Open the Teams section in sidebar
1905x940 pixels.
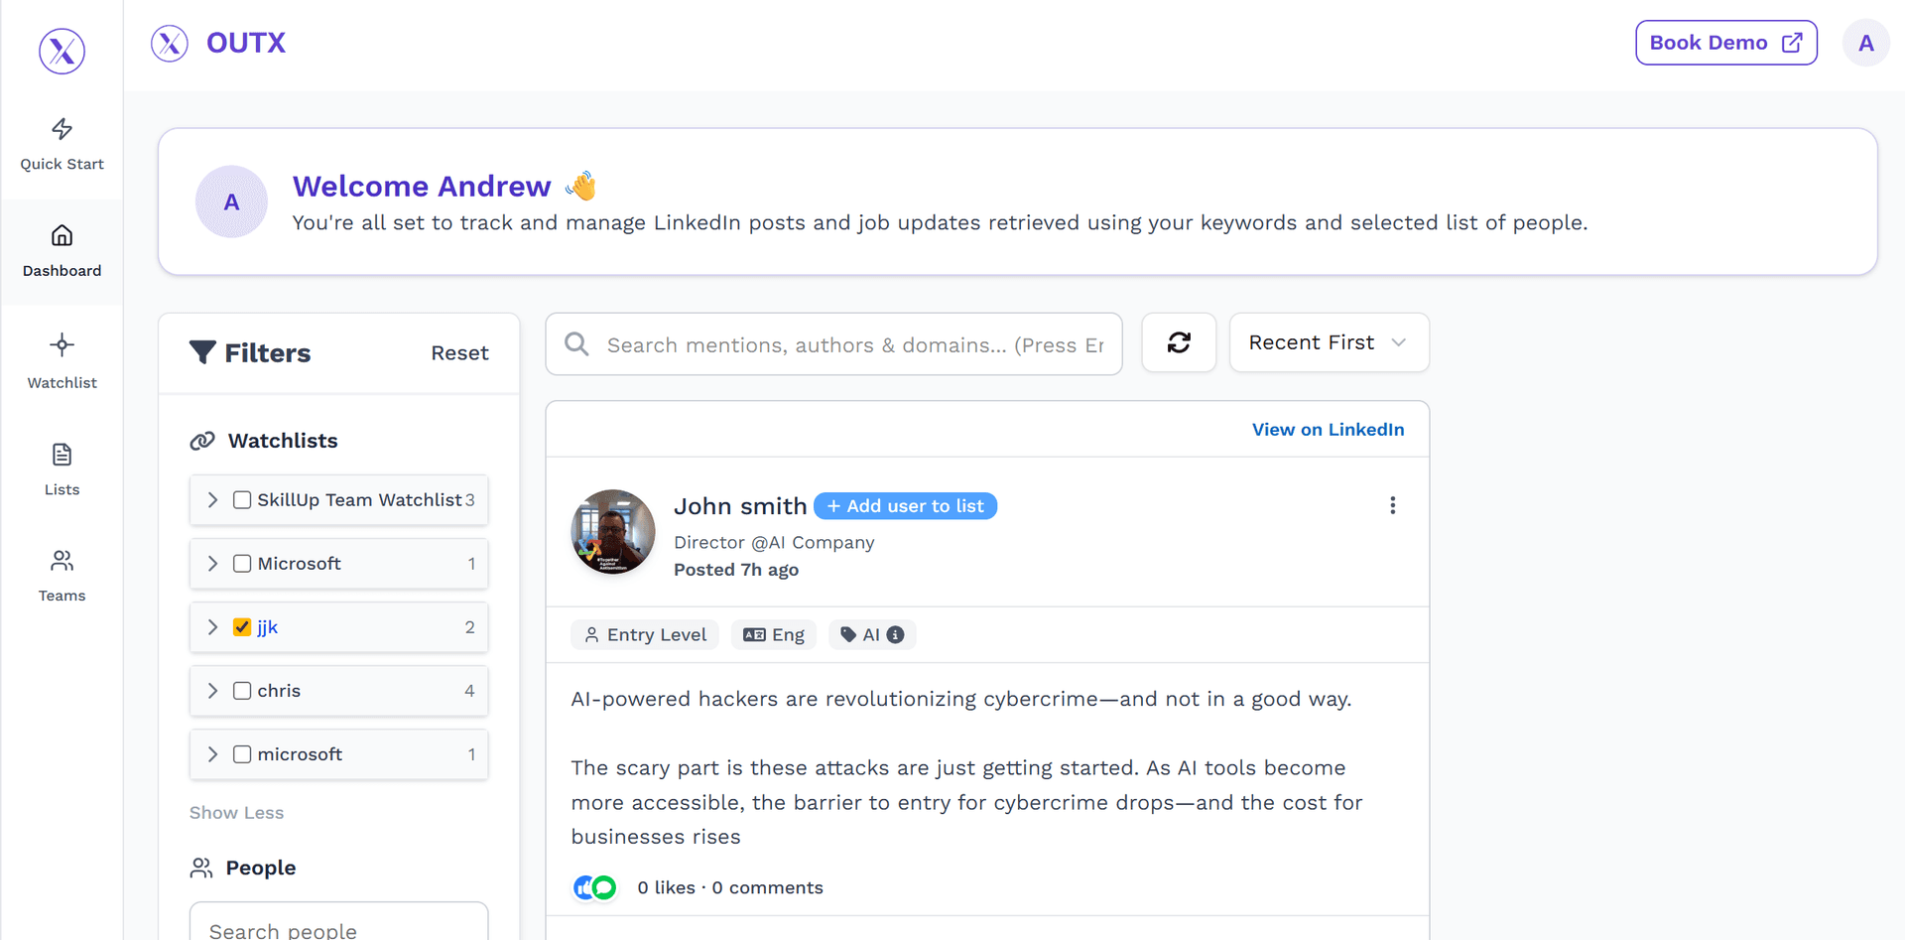62,574
